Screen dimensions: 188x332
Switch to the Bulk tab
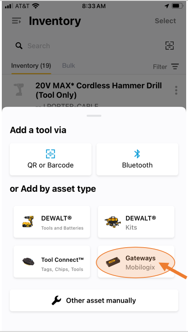tap(68, 66)
